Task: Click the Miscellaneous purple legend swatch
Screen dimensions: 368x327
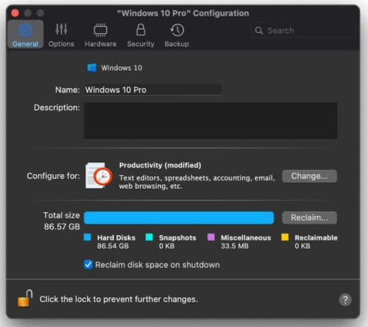Action: click(211, 237)
